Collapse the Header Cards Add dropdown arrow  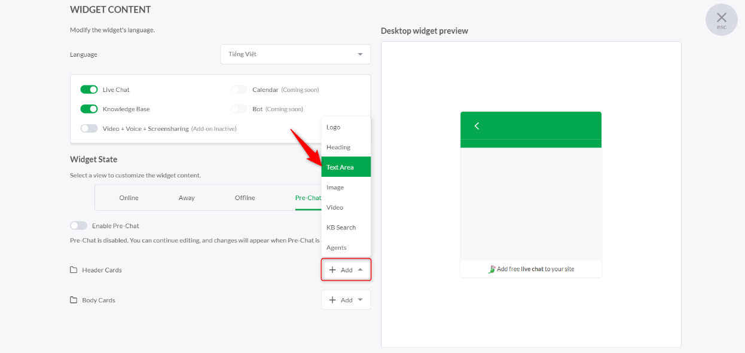coord(360,270)
